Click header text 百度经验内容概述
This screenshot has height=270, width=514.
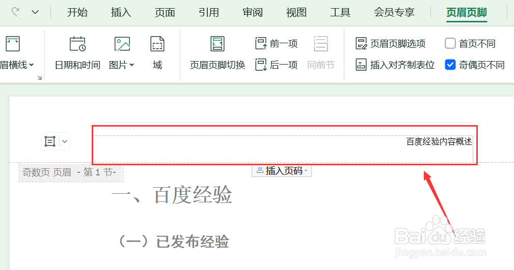(x=439, y=141)
